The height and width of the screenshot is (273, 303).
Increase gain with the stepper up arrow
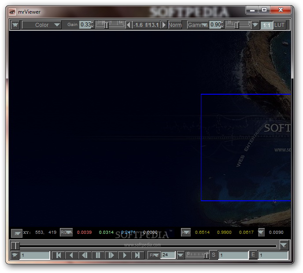click(93, 22)
